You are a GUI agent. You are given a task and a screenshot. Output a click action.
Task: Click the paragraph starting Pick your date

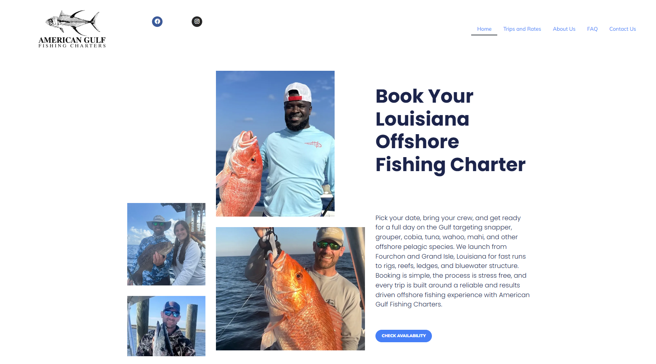[x=453, y=261]
